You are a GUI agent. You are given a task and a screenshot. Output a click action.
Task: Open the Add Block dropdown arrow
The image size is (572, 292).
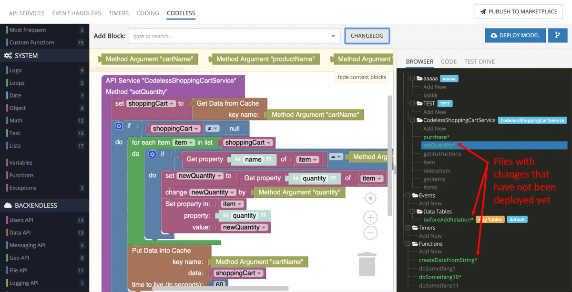[x=333, y=36]
